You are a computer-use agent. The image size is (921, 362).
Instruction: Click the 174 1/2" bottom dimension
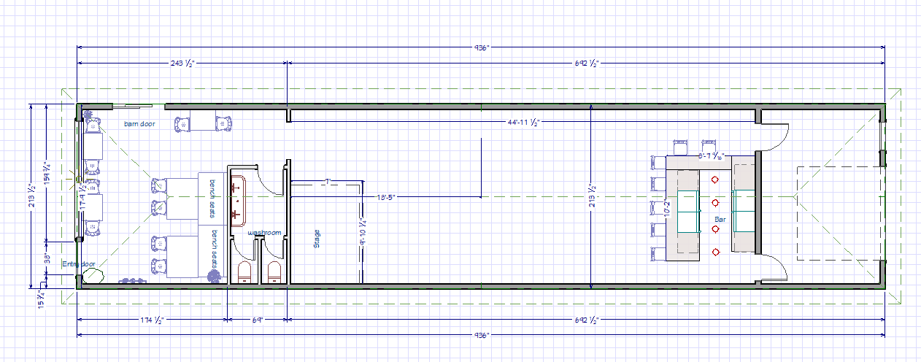pos(150,320)
